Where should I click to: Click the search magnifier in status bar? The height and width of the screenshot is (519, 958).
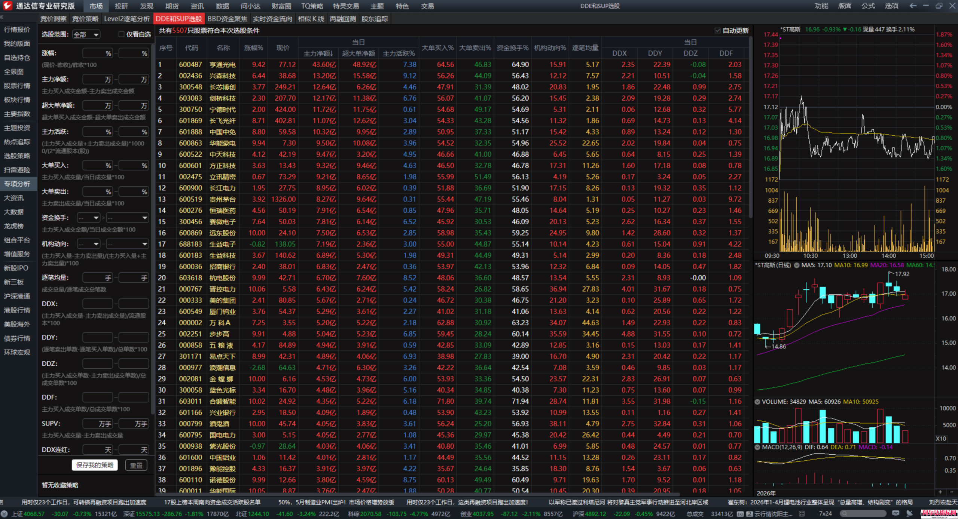click(x=844, y=514)
